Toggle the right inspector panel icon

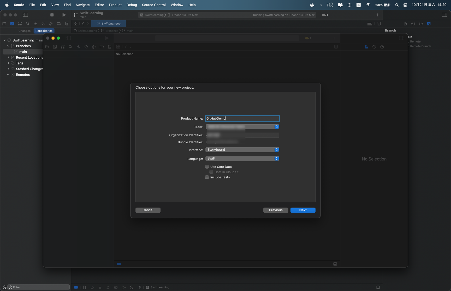pyautogui.click(x=444, y=15)
